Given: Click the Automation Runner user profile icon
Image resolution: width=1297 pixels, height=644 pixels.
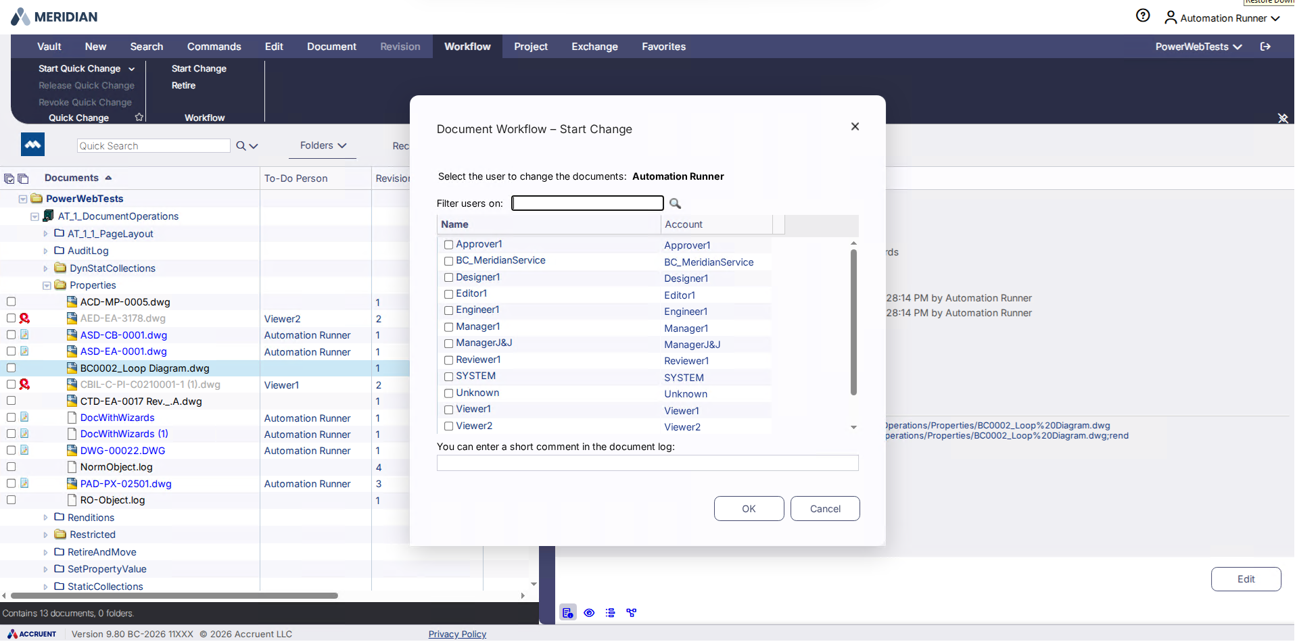Looking at the screenshot, I should pyautogui.click(x=1171, y=18).
